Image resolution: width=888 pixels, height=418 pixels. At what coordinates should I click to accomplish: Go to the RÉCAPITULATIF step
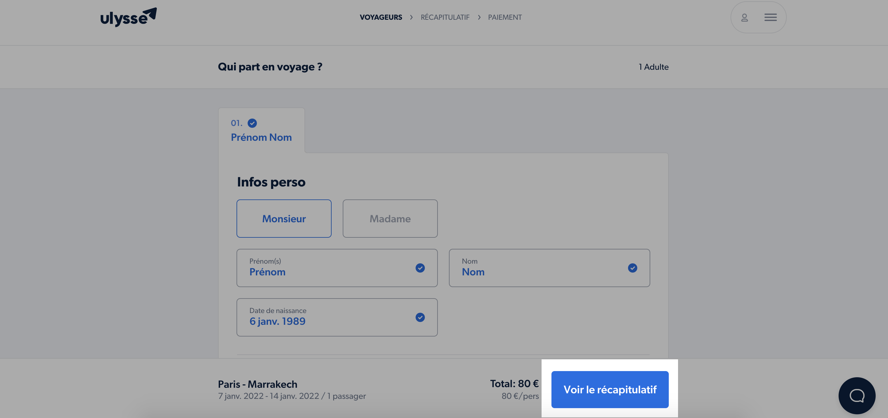[x=445, y=17]
